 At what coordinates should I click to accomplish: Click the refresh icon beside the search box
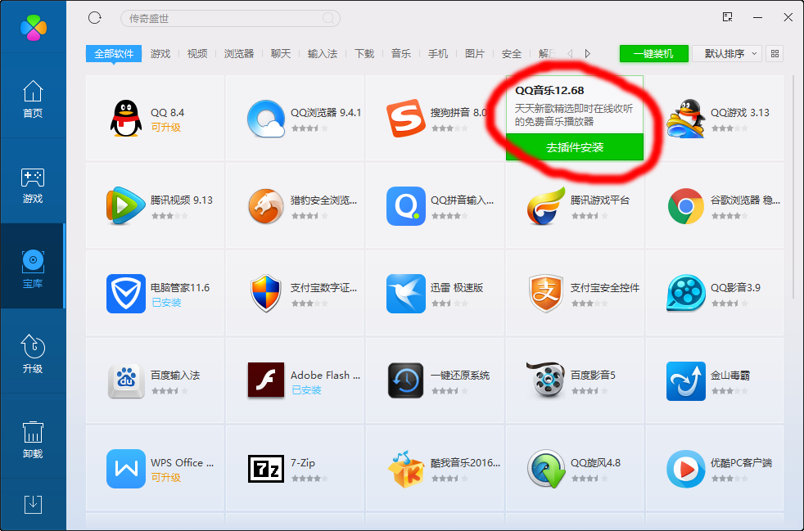point(94,19)
